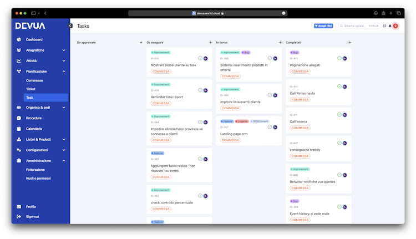Open the Refactor notifiche vue queries card

coord(318,179)
